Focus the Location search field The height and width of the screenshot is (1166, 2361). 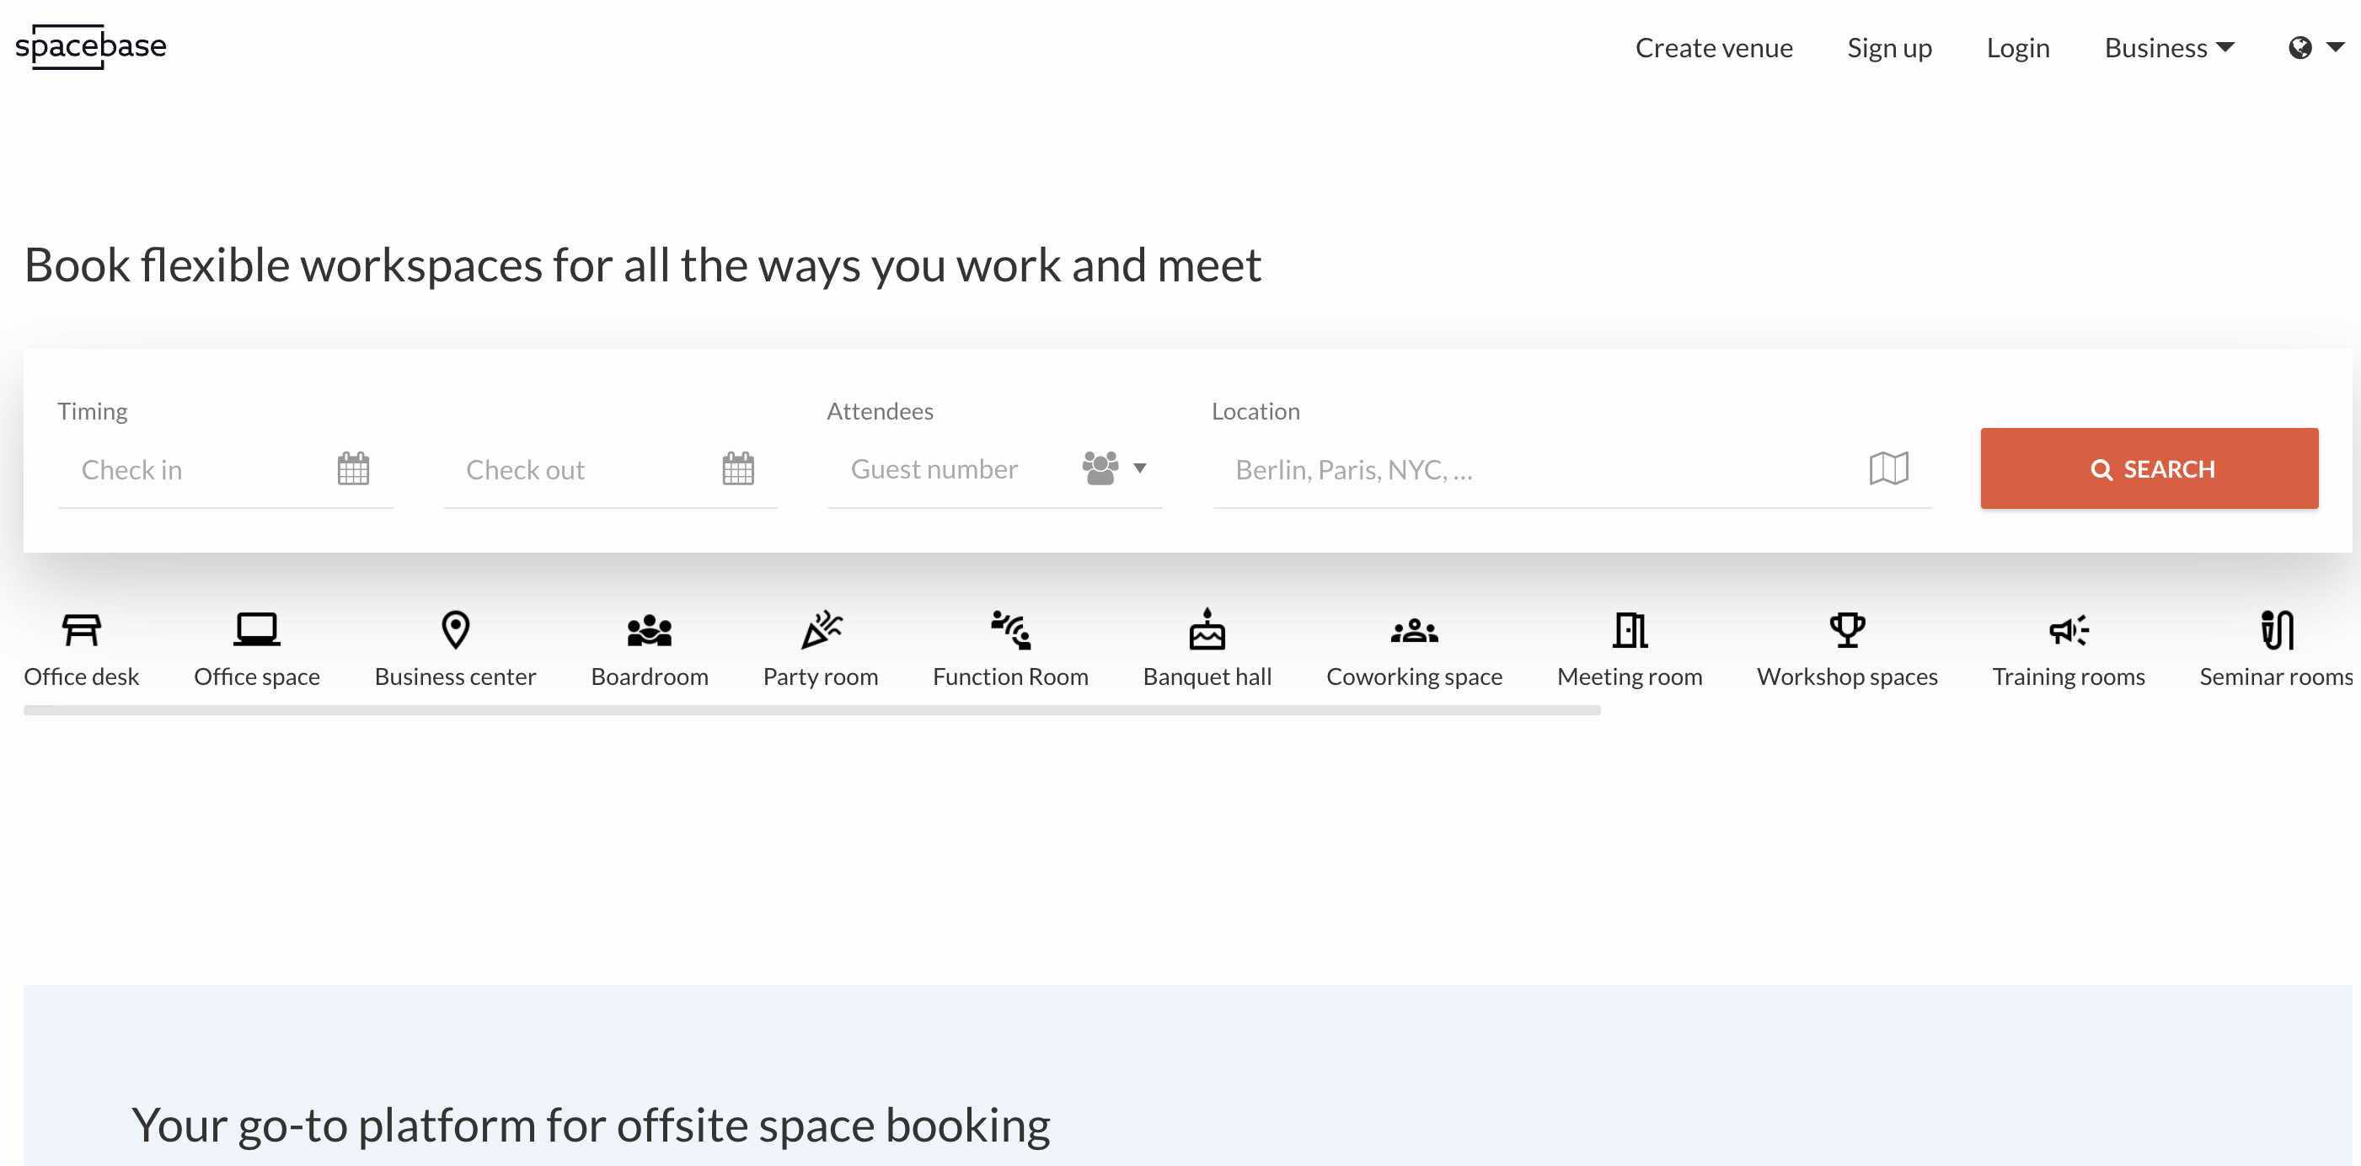click(x=1571, y=469)
